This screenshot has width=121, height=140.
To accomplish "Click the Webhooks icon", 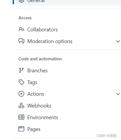I will (x=21, y=106).
